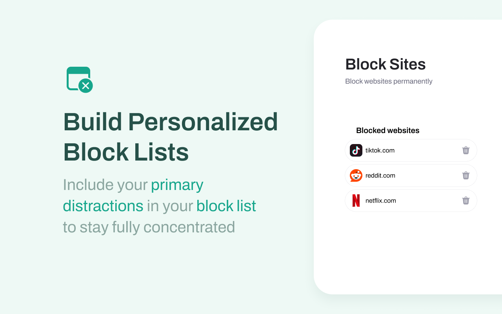Screen dimensions: 502x314
Task: Click the green 'distractions' highlighted word
Action: (103, 206)
